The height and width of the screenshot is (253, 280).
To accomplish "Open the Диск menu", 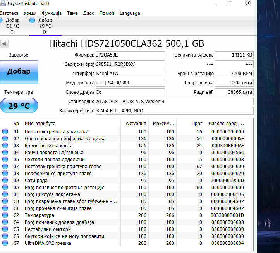I will coord(88,13).
